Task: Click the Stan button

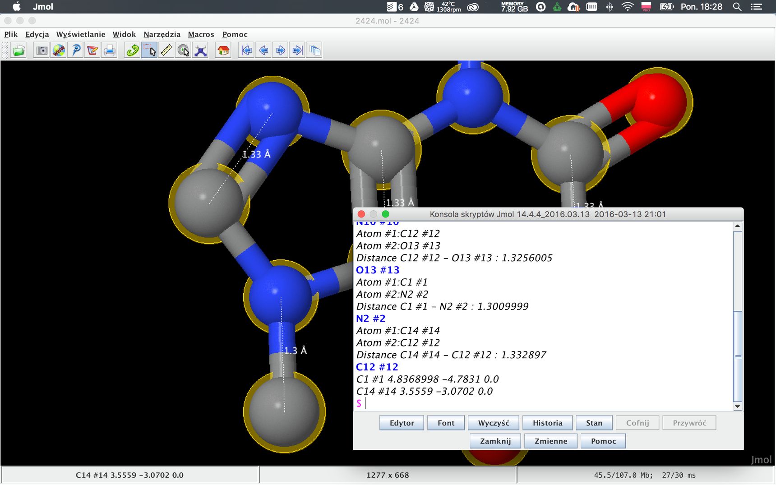Action: 594,423
